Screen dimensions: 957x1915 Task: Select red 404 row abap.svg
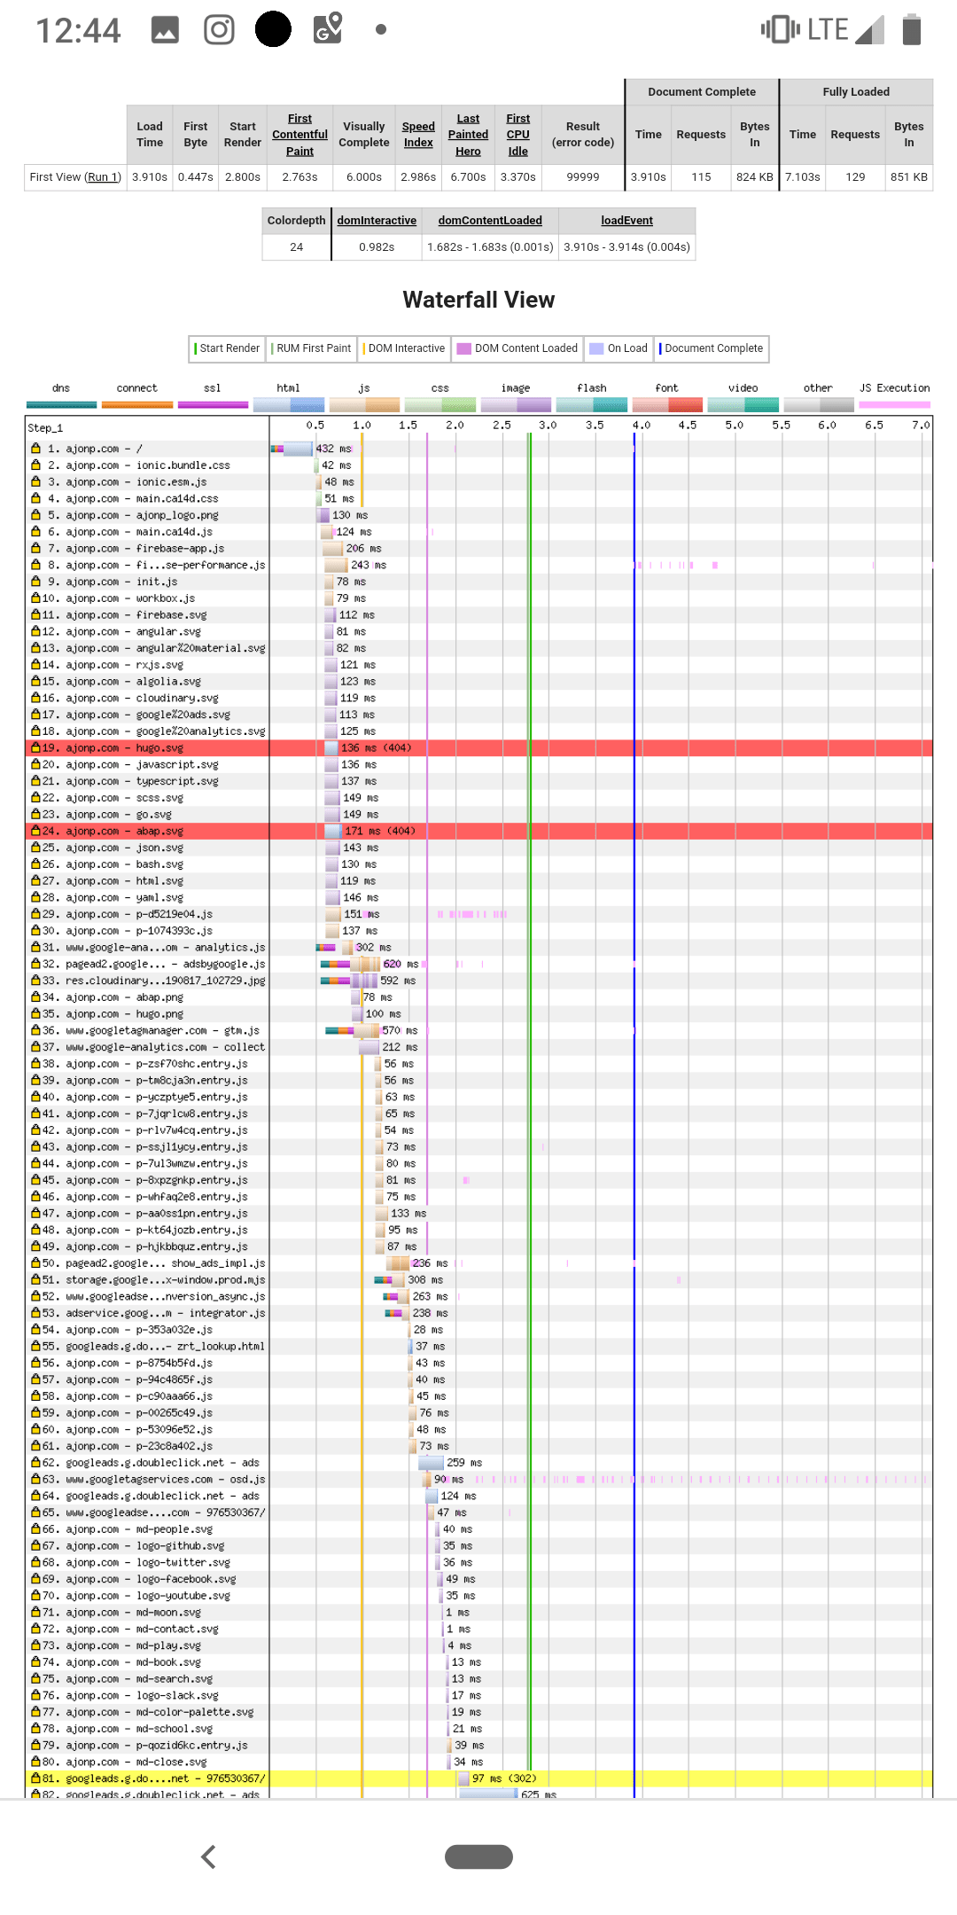click(479, 831)
